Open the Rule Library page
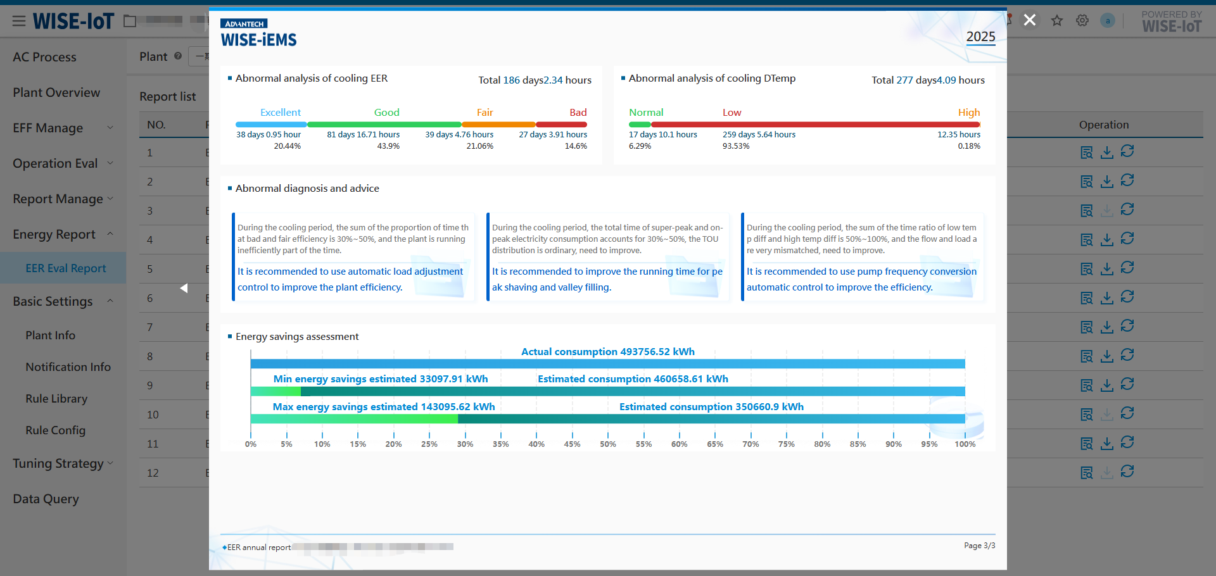This screenshot has width=1216, height=576. [x=56, y=399]
